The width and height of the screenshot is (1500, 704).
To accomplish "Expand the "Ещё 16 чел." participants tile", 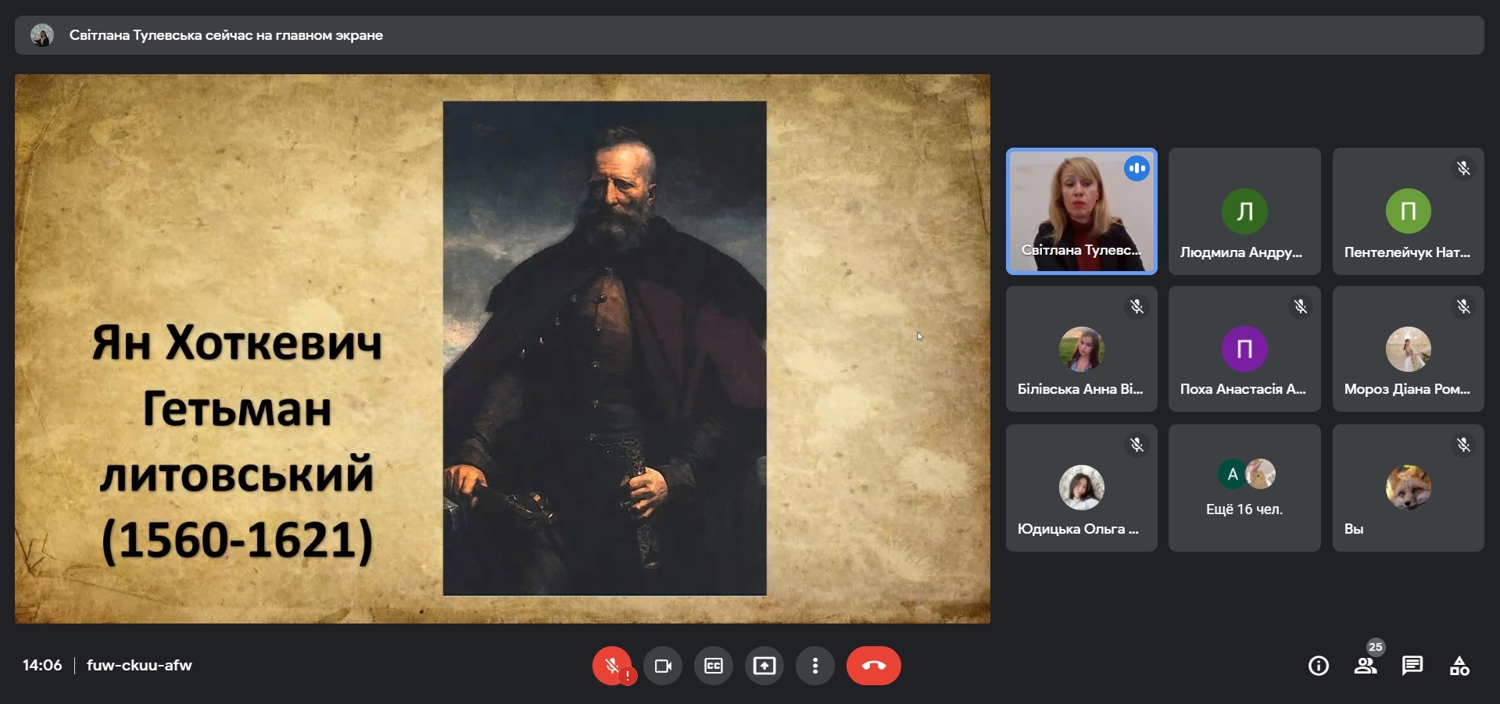I will pyautogui.click(x=1244, y=488).
